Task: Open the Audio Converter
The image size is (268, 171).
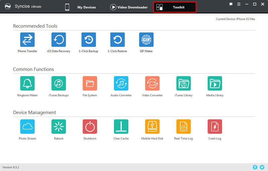Action: click(121, 83)
